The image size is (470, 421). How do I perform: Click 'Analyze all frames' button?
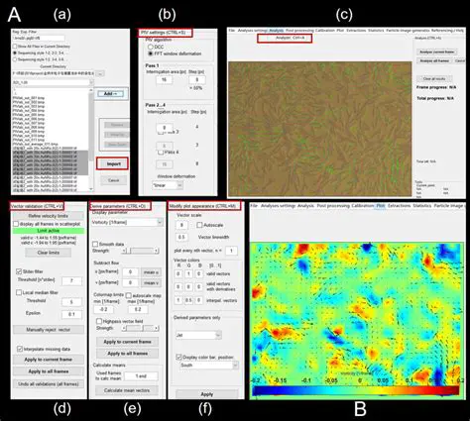[434, 60]
